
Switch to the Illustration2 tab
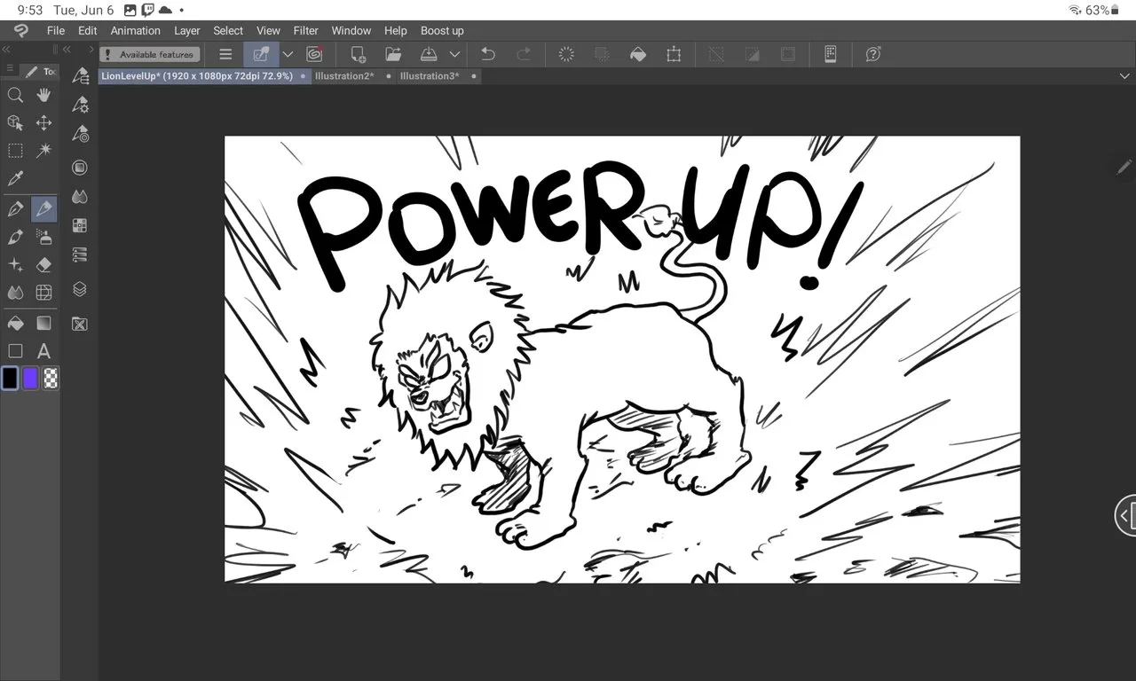(344, 76)
